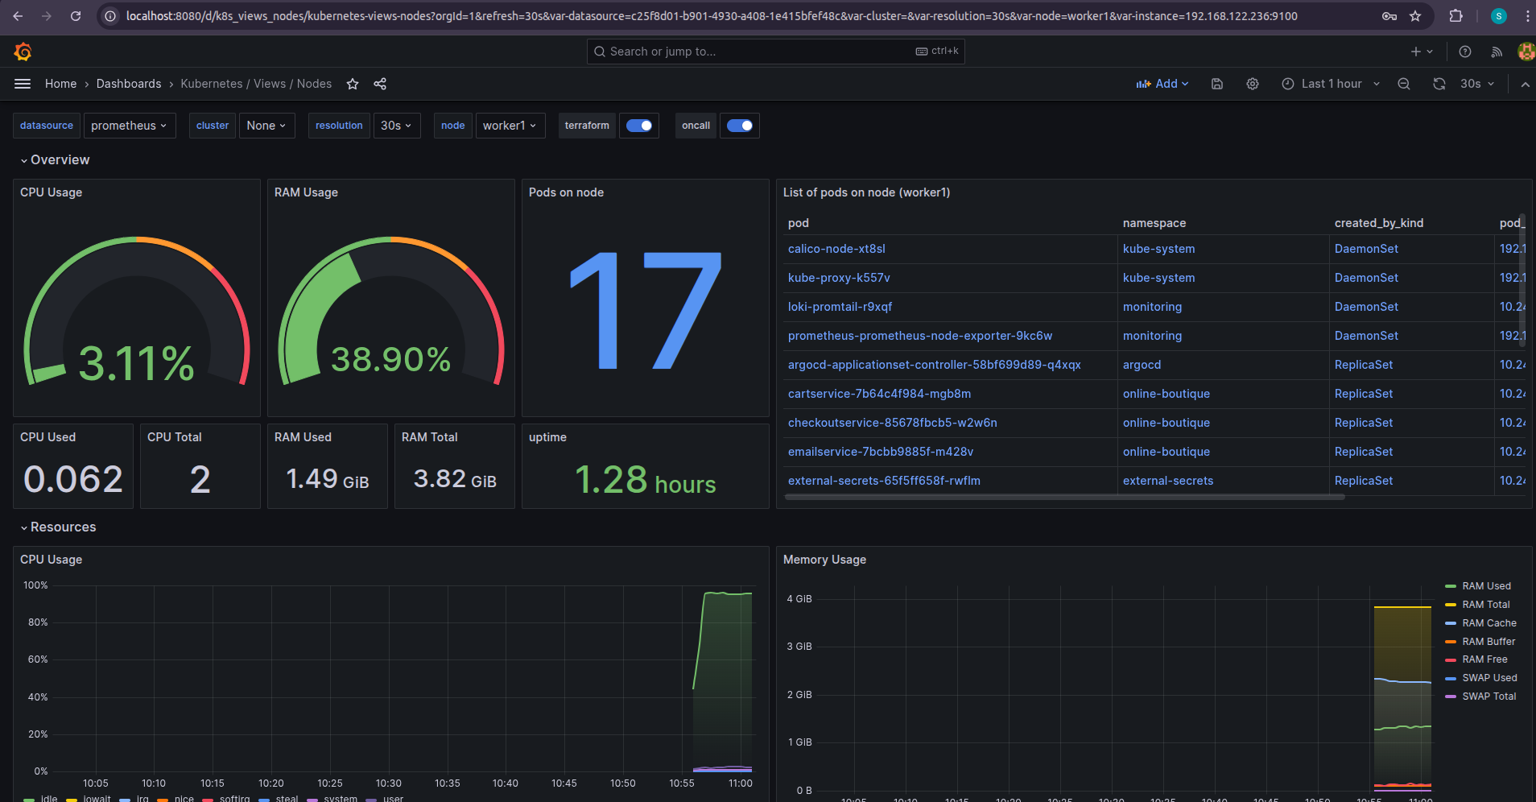
Task: Save the dashboard with the save icon
Action: (x=1217, y=84)
